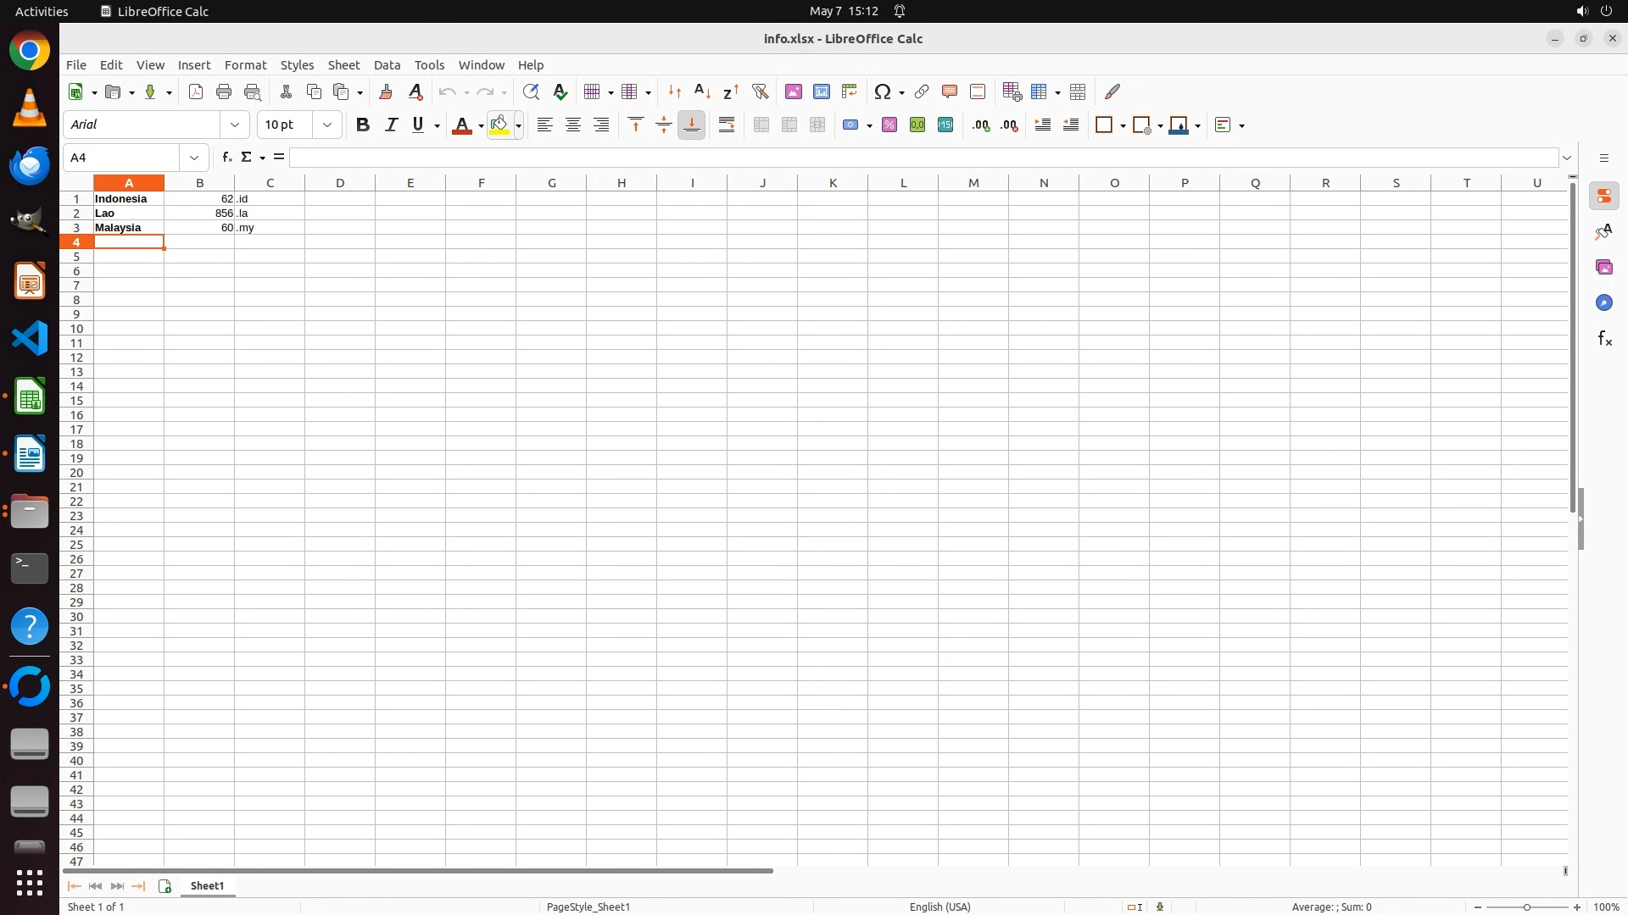Toggle wrap text on the cell
This screenshot has height=915, width=1628.
click(x=727, y=125)
